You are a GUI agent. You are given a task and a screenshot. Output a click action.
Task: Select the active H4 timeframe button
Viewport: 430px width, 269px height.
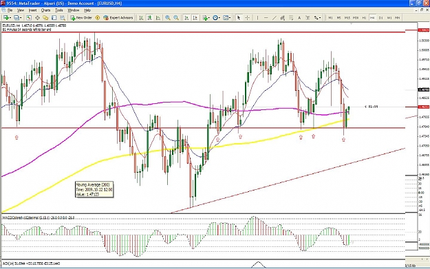372,18
